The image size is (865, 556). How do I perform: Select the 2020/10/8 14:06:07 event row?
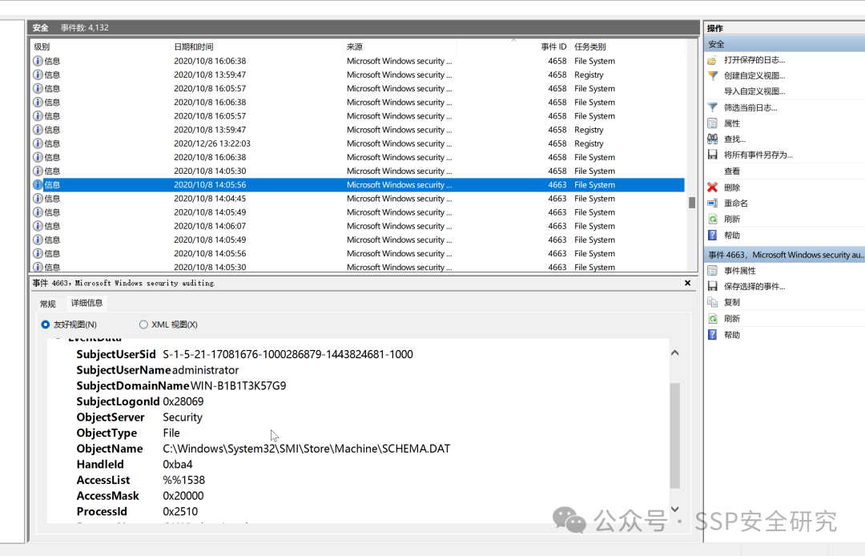(x=358, y=226)
